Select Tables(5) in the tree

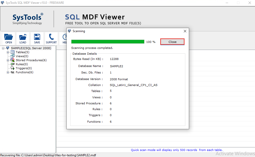tap(23, 52)
